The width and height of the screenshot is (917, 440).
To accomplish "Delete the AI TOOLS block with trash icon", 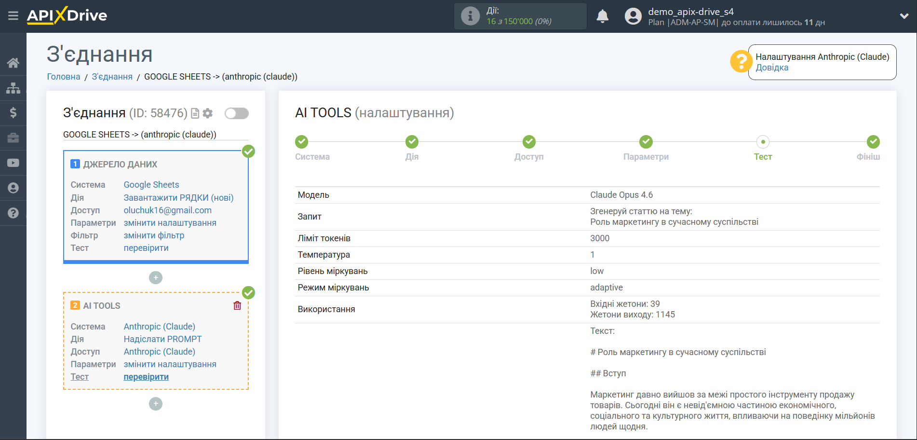I will [237, 305].
